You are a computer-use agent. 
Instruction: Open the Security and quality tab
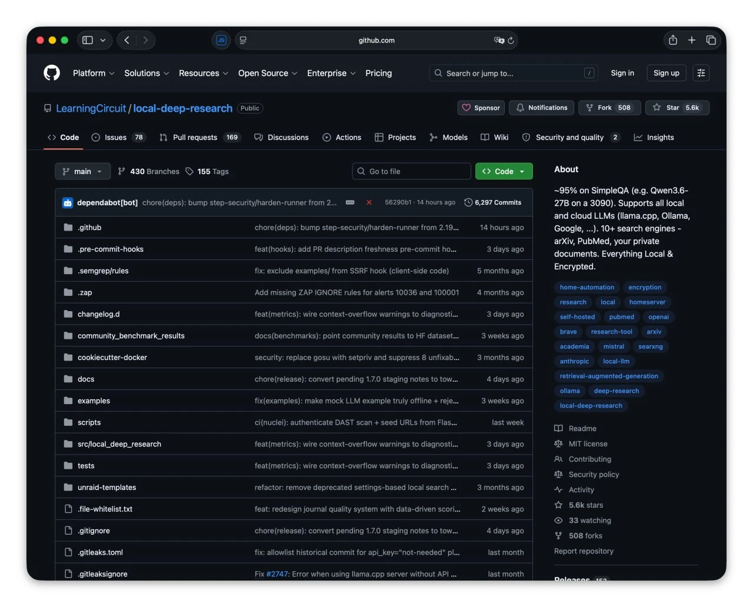tap(571, 137)
